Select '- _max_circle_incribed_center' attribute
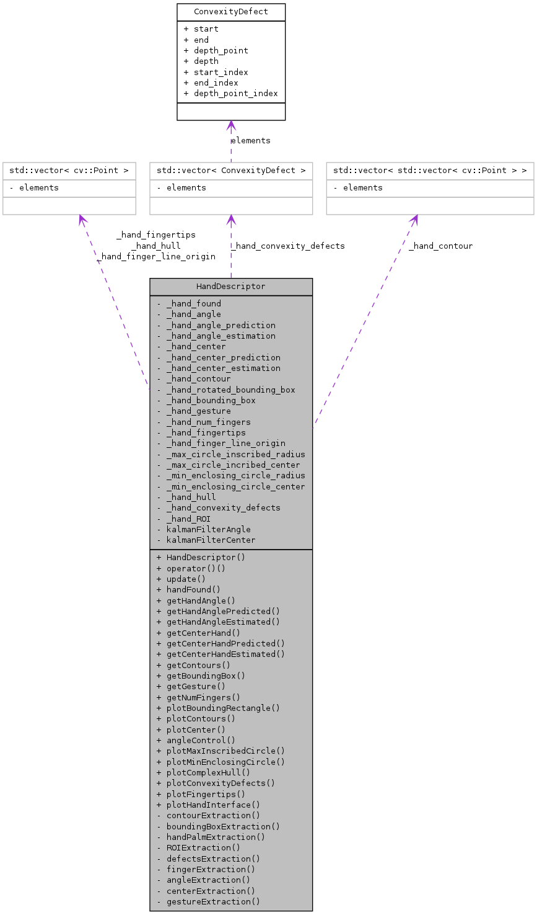Image resolution: width=537 pixels, height=915 pixels. pyautogui.click(x=229, y=465)
